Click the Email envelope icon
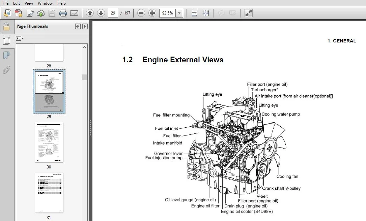366x221 pixels. [74, 13]
